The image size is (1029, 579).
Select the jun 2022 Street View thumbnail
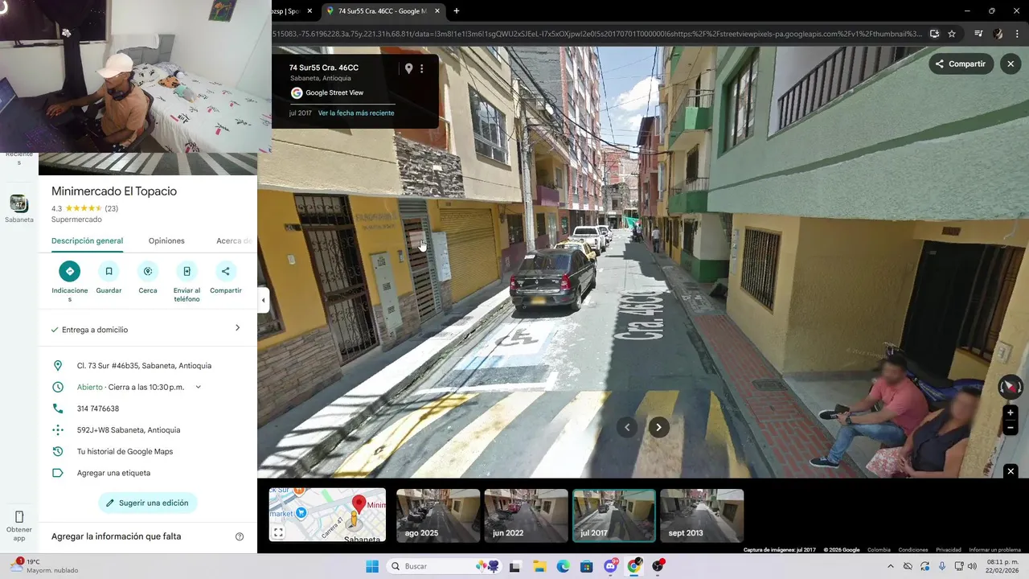point(526,515)
